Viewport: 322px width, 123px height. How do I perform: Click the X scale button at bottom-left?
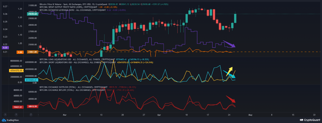(x=5, y=114)
